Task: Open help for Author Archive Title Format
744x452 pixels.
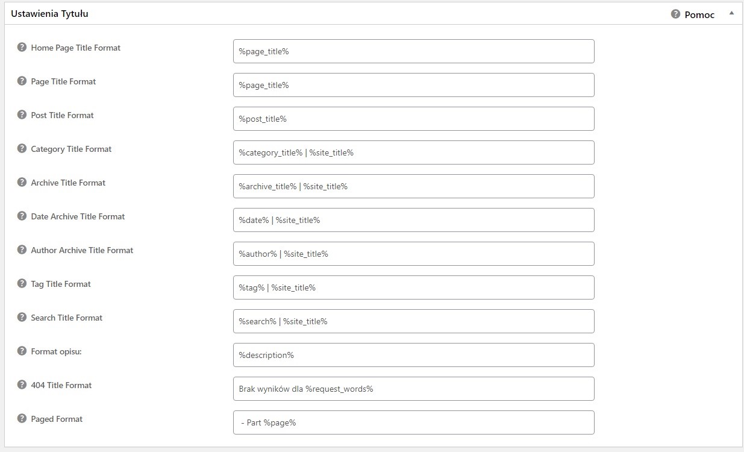Action: (x=22, y=250)
